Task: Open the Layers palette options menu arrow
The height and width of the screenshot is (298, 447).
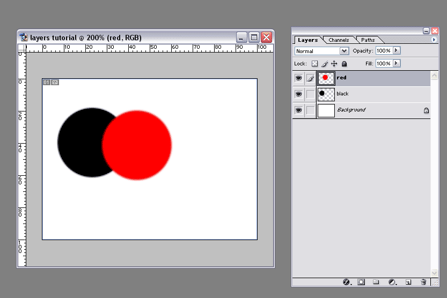Action: [434, 40]
